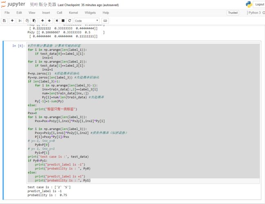Image resolution: width=265 pixels, height=204 pixels.
Task: Click the output line probability is : 0.75
Action: pyautogui.click(x=47, y=195)
